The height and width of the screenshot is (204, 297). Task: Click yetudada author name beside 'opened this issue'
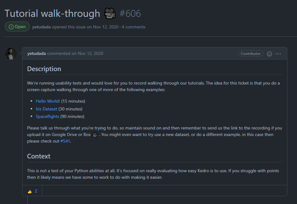tap(41, 27)
